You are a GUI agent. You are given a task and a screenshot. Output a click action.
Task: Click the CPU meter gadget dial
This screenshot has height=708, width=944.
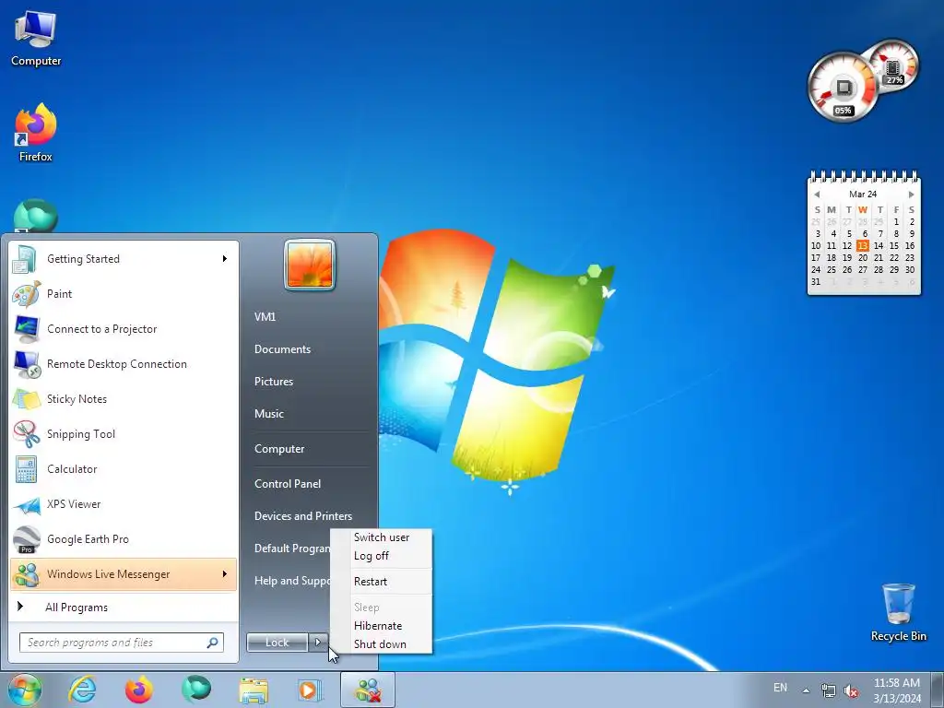(x=842, y=87)
